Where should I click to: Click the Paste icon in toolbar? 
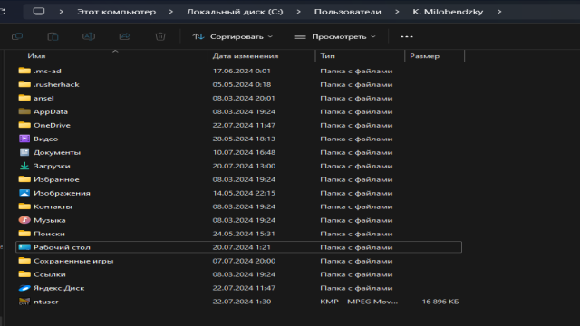[53, 36]
